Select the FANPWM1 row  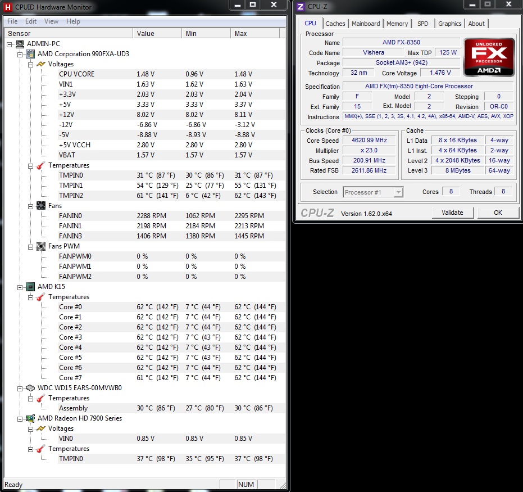tap(171, 267)
